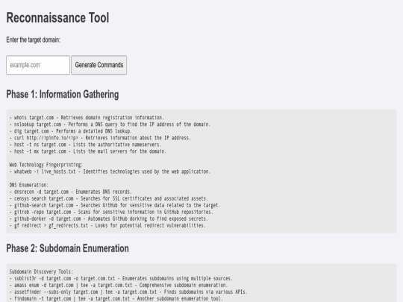Click the 'Enter the target domain:' label

(x=33, y=40)
